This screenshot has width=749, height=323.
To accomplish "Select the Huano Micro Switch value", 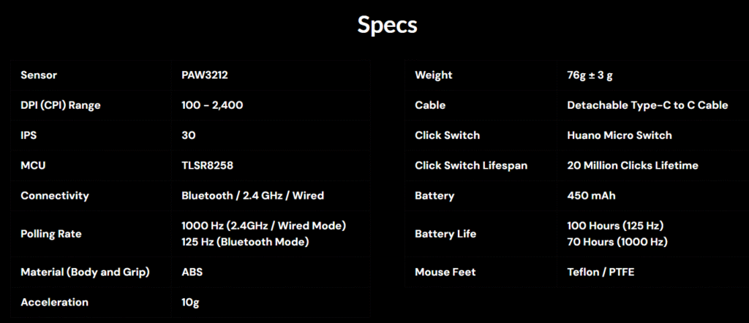I will tap(620, 135).
